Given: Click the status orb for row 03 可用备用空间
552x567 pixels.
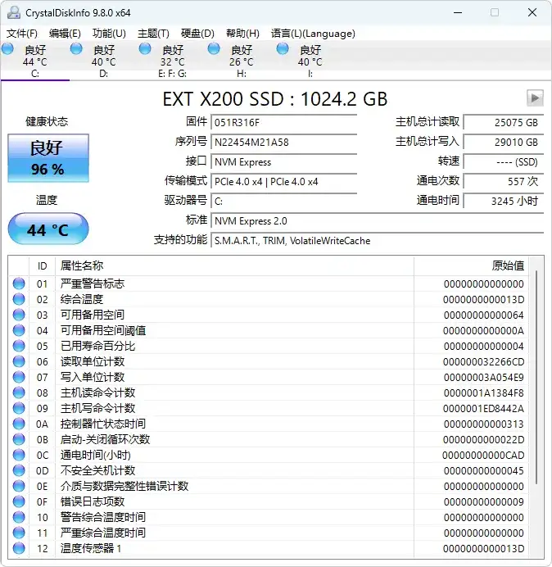Looking at the screenshot, I should [19, 315].
